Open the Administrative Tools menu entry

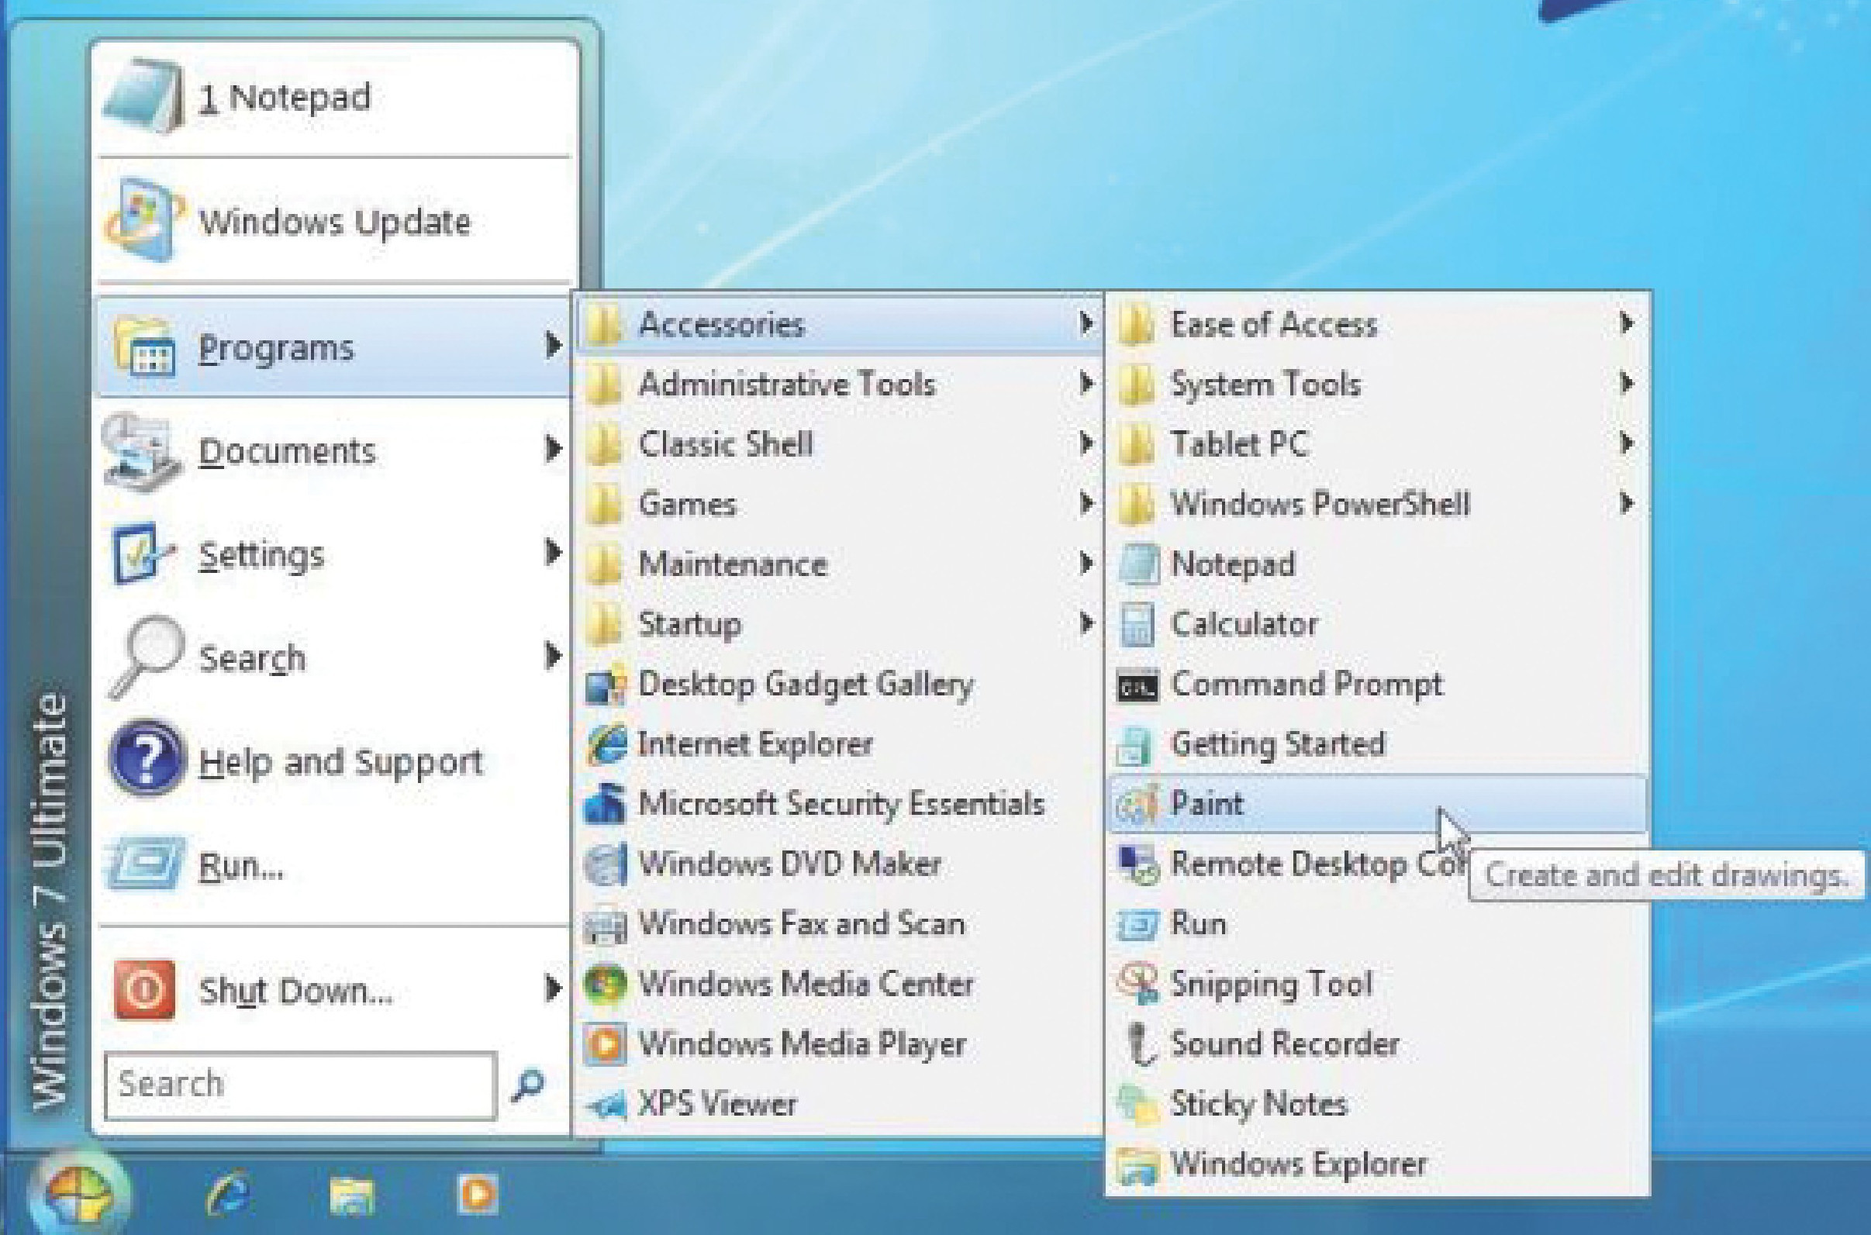click(786, 385)
